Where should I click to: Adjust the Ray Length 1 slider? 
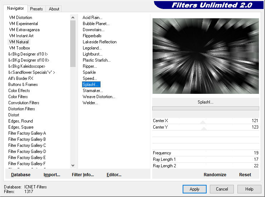coord(206,159)
